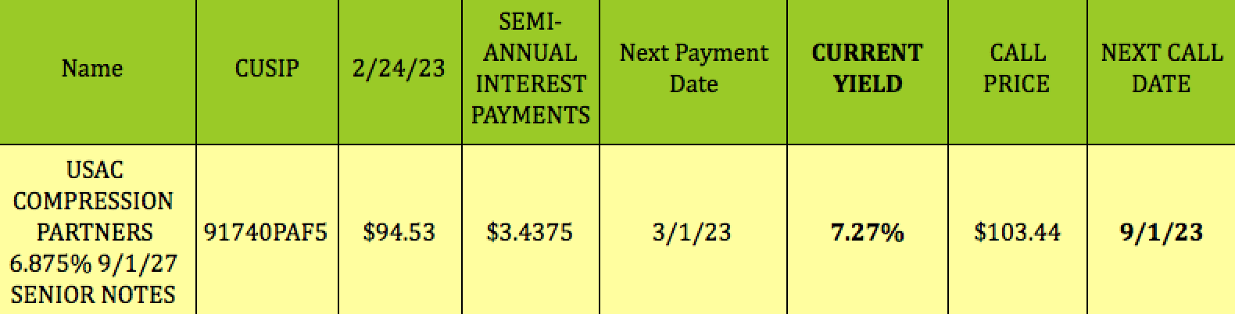Click the word SENIOR NOTES in name cell
Image resolution: width=1235 pixels, height=314 pixels.
93,294
